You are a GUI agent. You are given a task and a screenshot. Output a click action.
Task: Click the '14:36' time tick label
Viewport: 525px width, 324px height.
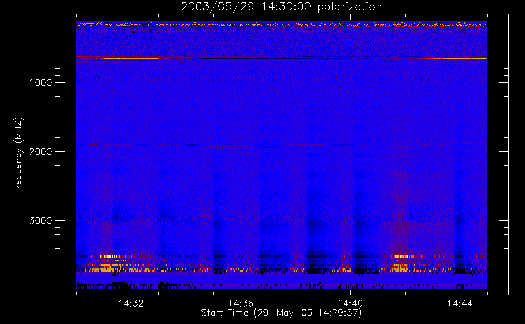(x=241, y=304)
